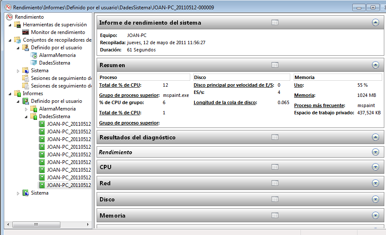
Task: Click the Monitor de rendimiento icon
Action: (x=26, y=32)
